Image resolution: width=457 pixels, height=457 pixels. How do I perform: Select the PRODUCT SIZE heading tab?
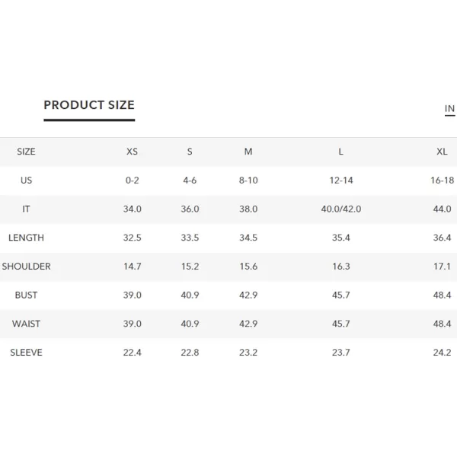pyautogui.click(x=89, y=105)
